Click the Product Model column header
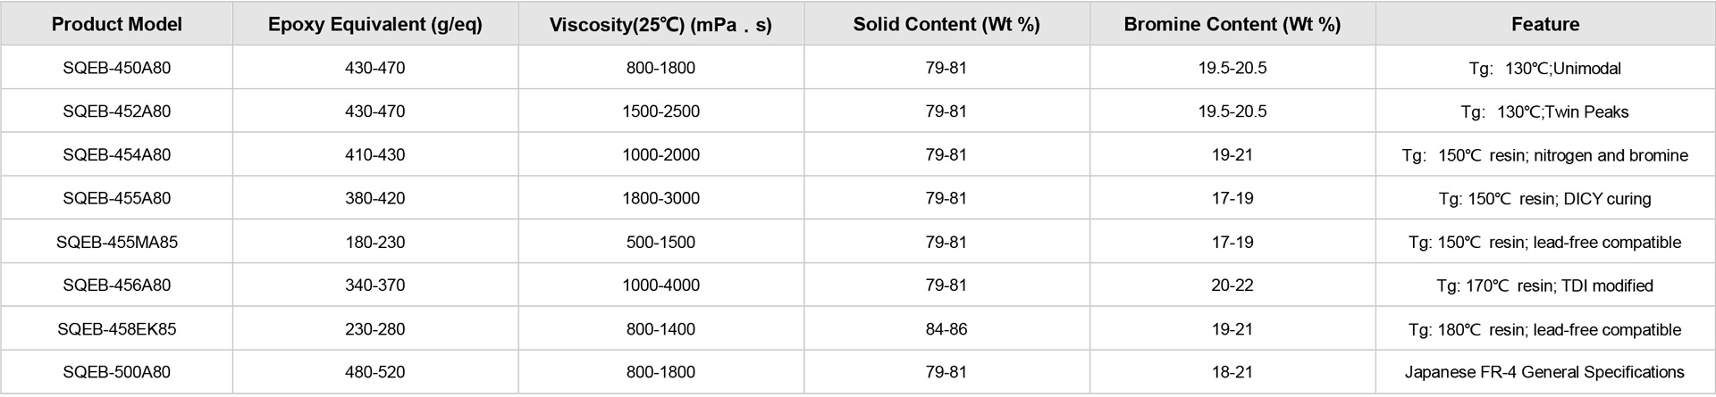 (116, 24)
